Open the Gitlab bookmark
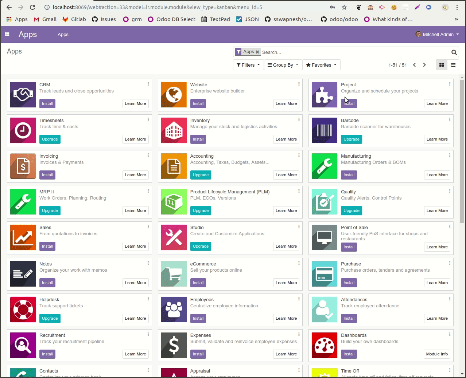Viewport: 466px width, 378px height. click(x=74, y=19)
